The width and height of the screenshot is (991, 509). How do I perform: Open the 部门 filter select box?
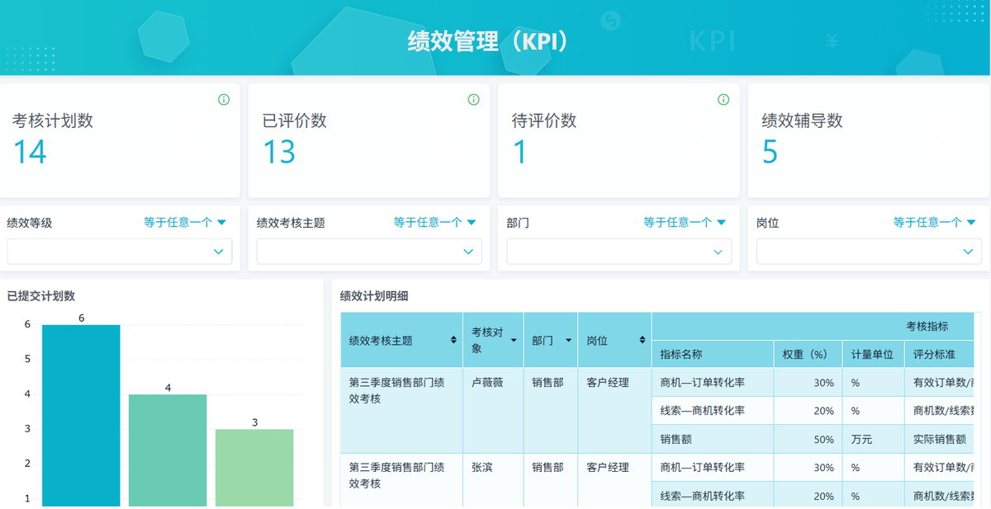click(x=619, y=252)
